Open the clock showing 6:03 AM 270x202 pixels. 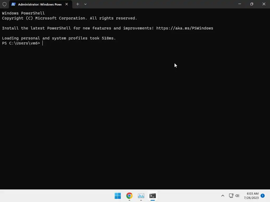tap(251, 196)
